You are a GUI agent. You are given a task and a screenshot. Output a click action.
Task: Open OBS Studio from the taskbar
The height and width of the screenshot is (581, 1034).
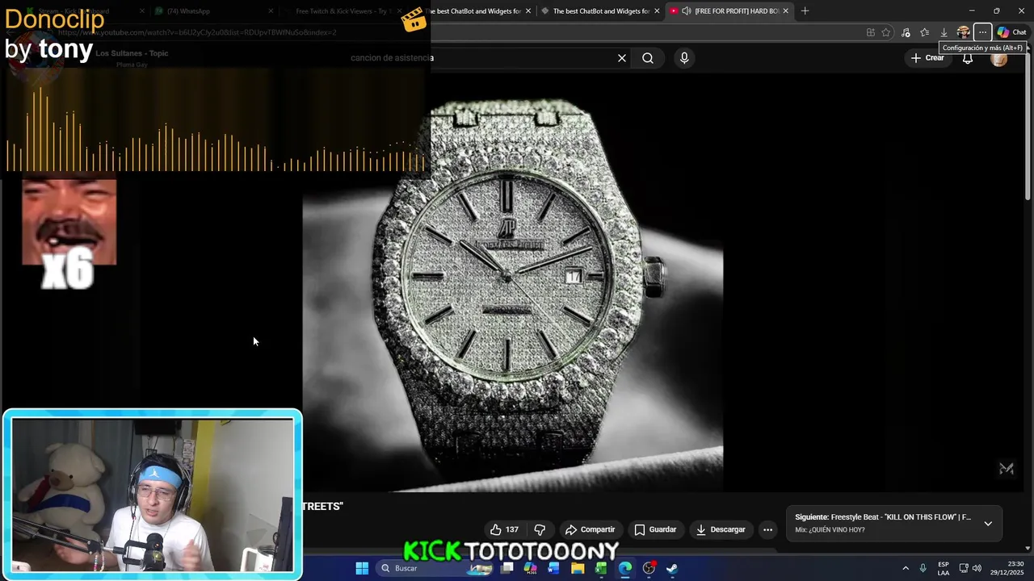point(649,568)
